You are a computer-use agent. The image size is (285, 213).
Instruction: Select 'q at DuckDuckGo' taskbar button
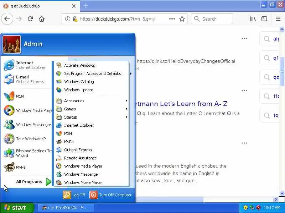66,208
